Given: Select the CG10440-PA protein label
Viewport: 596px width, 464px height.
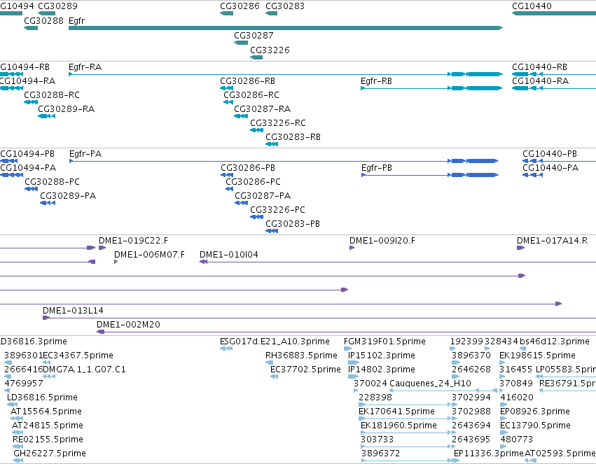Looking at the screenshot, I should tap(550, 168).
